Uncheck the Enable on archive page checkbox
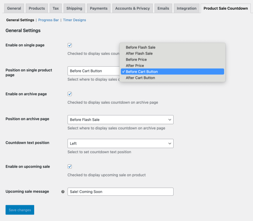The image size is (253, 221). click(x=70, y=94)
